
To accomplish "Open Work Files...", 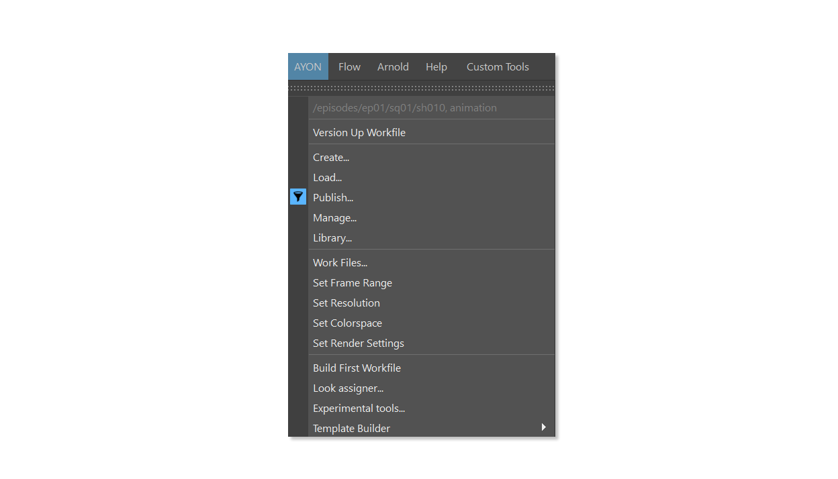I will (x=432, y=263).
